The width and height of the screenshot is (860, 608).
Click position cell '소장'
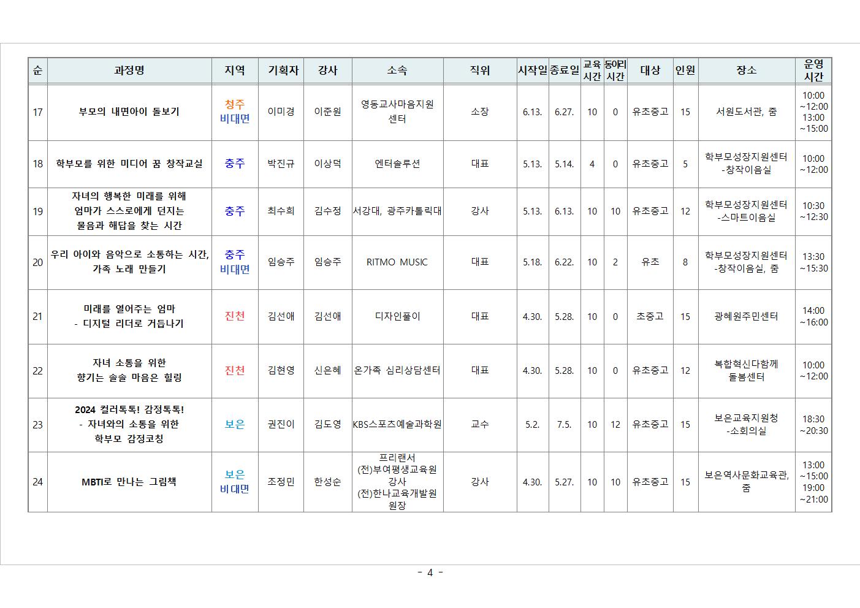tap(480, 112)
